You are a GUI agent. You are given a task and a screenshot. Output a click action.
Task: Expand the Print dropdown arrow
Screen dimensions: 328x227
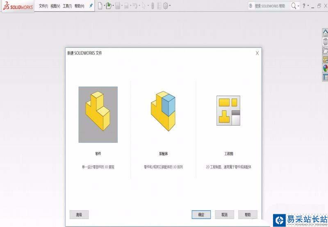click(130, 6)
